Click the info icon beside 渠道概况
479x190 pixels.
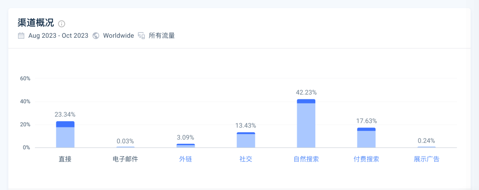(x=62, y=24)
